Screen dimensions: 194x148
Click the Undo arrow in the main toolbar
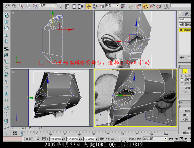pos(7,6)
